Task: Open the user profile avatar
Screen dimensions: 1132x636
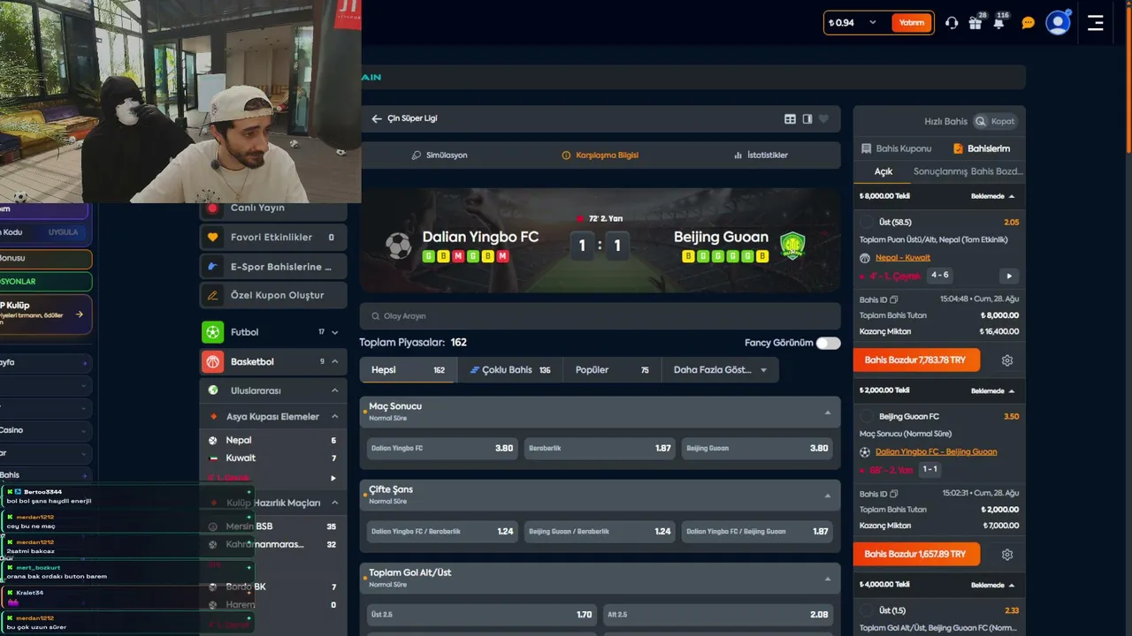Action: [1058, 23]
